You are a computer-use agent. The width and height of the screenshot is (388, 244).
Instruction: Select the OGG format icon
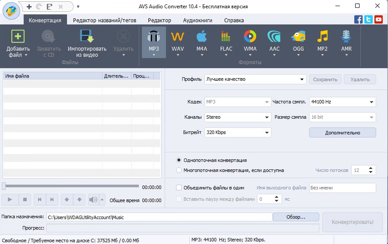pyautogui.click(x=298, y=37)
